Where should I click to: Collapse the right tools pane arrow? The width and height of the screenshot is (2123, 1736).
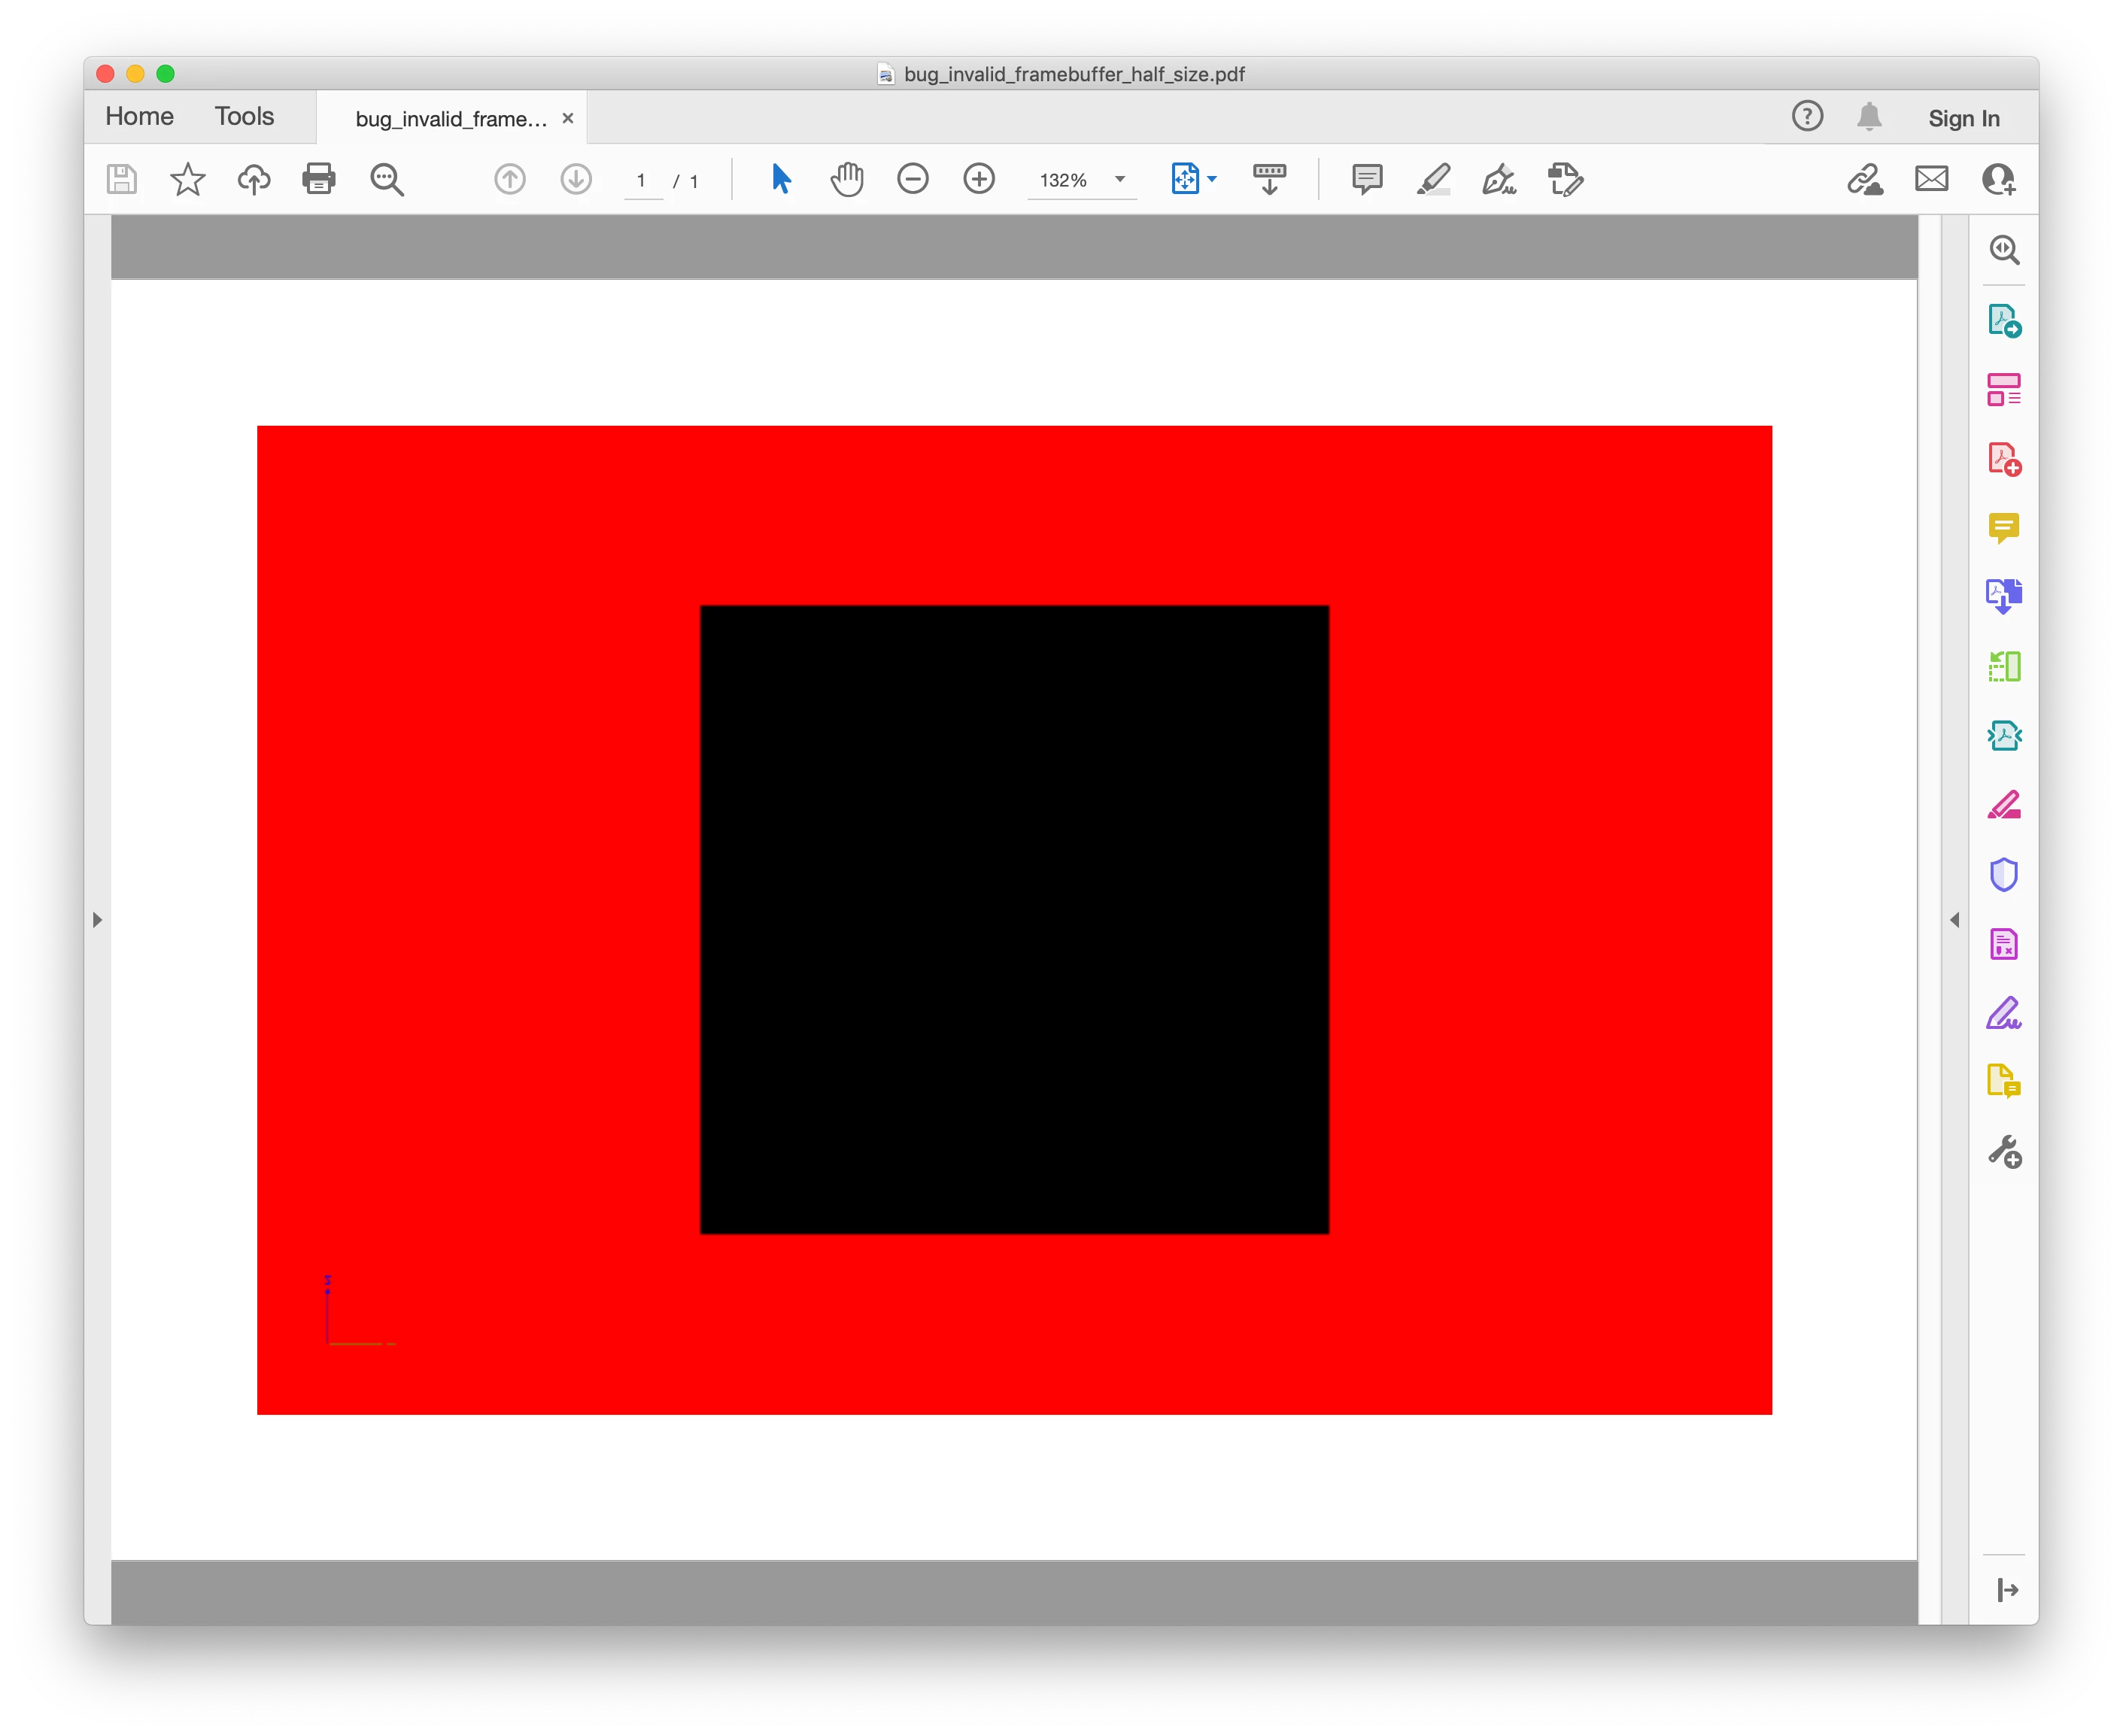click(x=1954, y=920)
